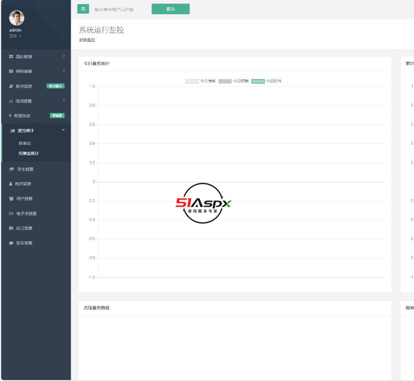Expand the 借阅管理 menu chevron
414x381 pixels.
tap(63, 101)
